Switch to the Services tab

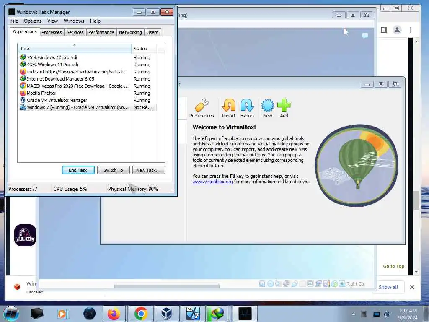click(x=75, y=32)
